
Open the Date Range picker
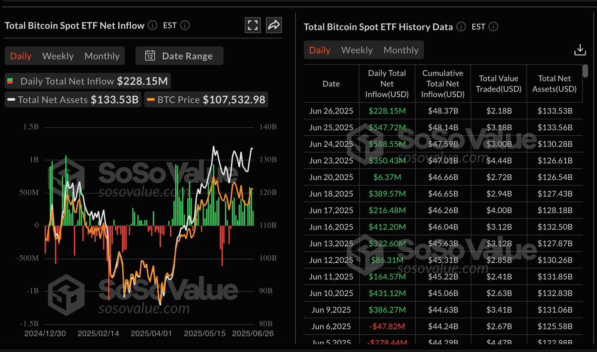click(180, 56)
